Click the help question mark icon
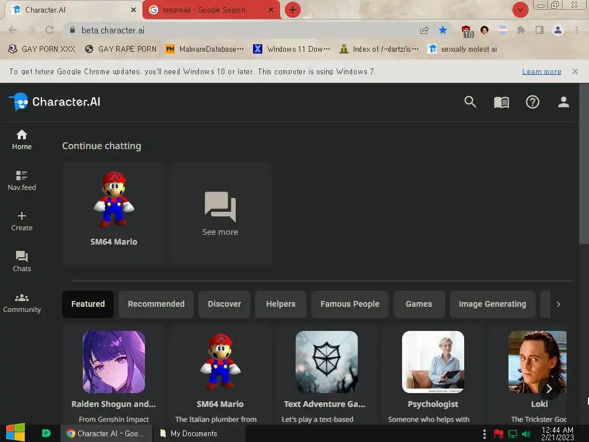 [532, 102]
